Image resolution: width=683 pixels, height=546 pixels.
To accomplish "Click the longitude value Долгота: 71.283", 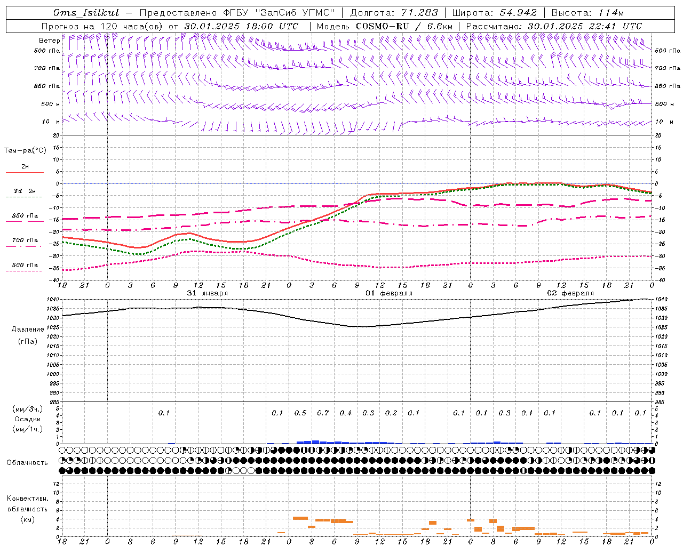I will click(394, 13).
